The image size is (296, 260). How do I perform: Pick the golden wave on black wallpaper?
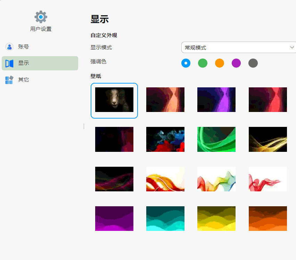pyautogui.click(x=268, y=139)
